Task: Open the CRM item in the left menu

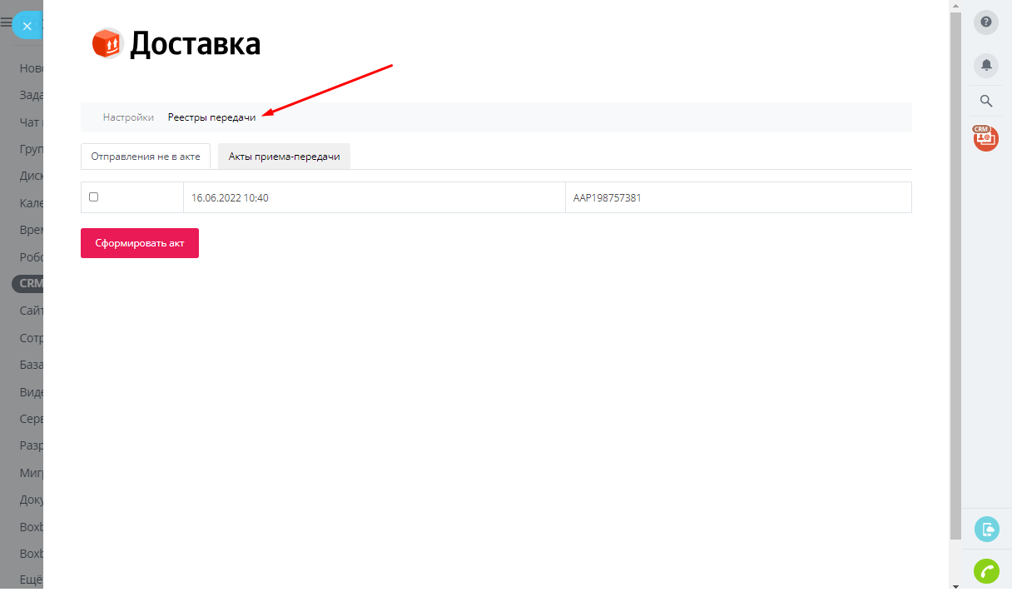Action: click(30, 283)
